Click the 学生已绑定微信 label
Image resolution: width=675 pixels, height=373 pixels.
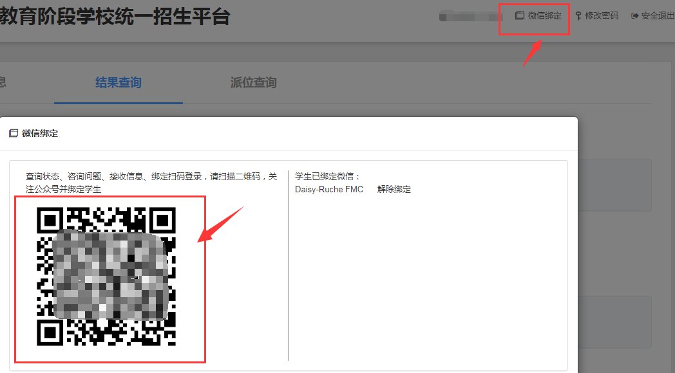click(x=327, y=176)
